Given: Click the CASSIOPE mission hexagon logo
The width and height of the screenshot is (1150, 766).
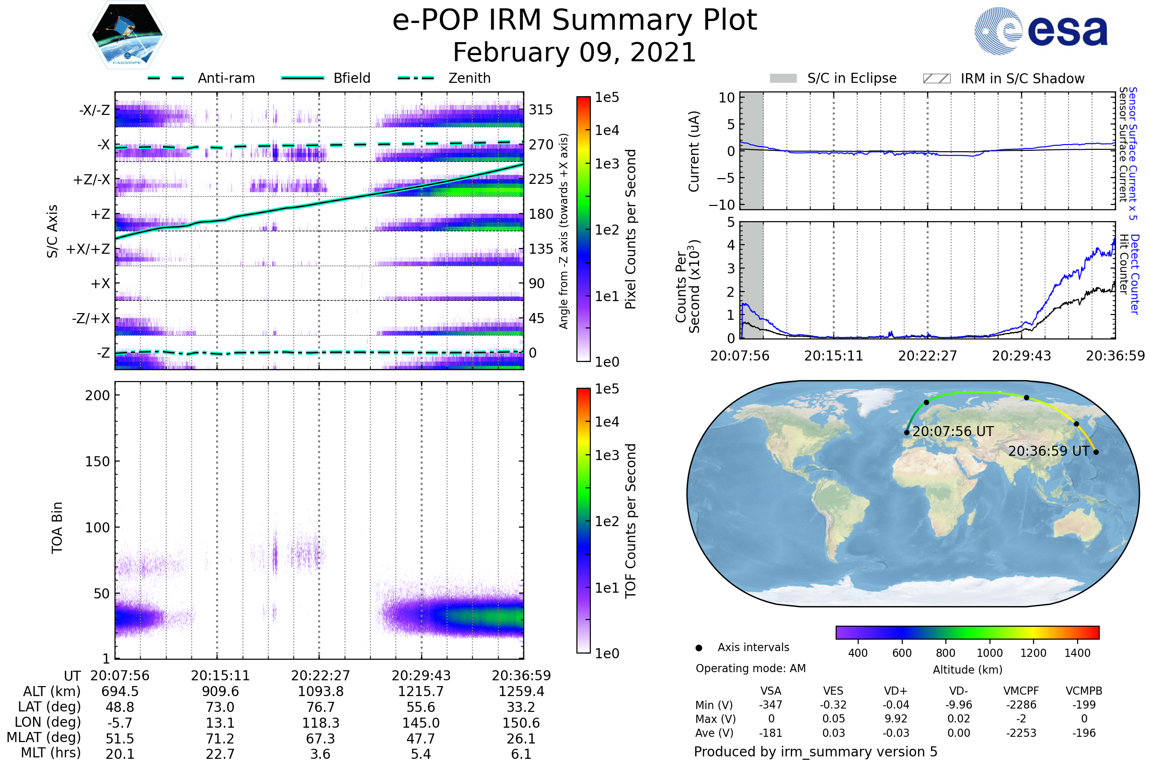Looking at the screenshot, I should (x=127, y=35).
